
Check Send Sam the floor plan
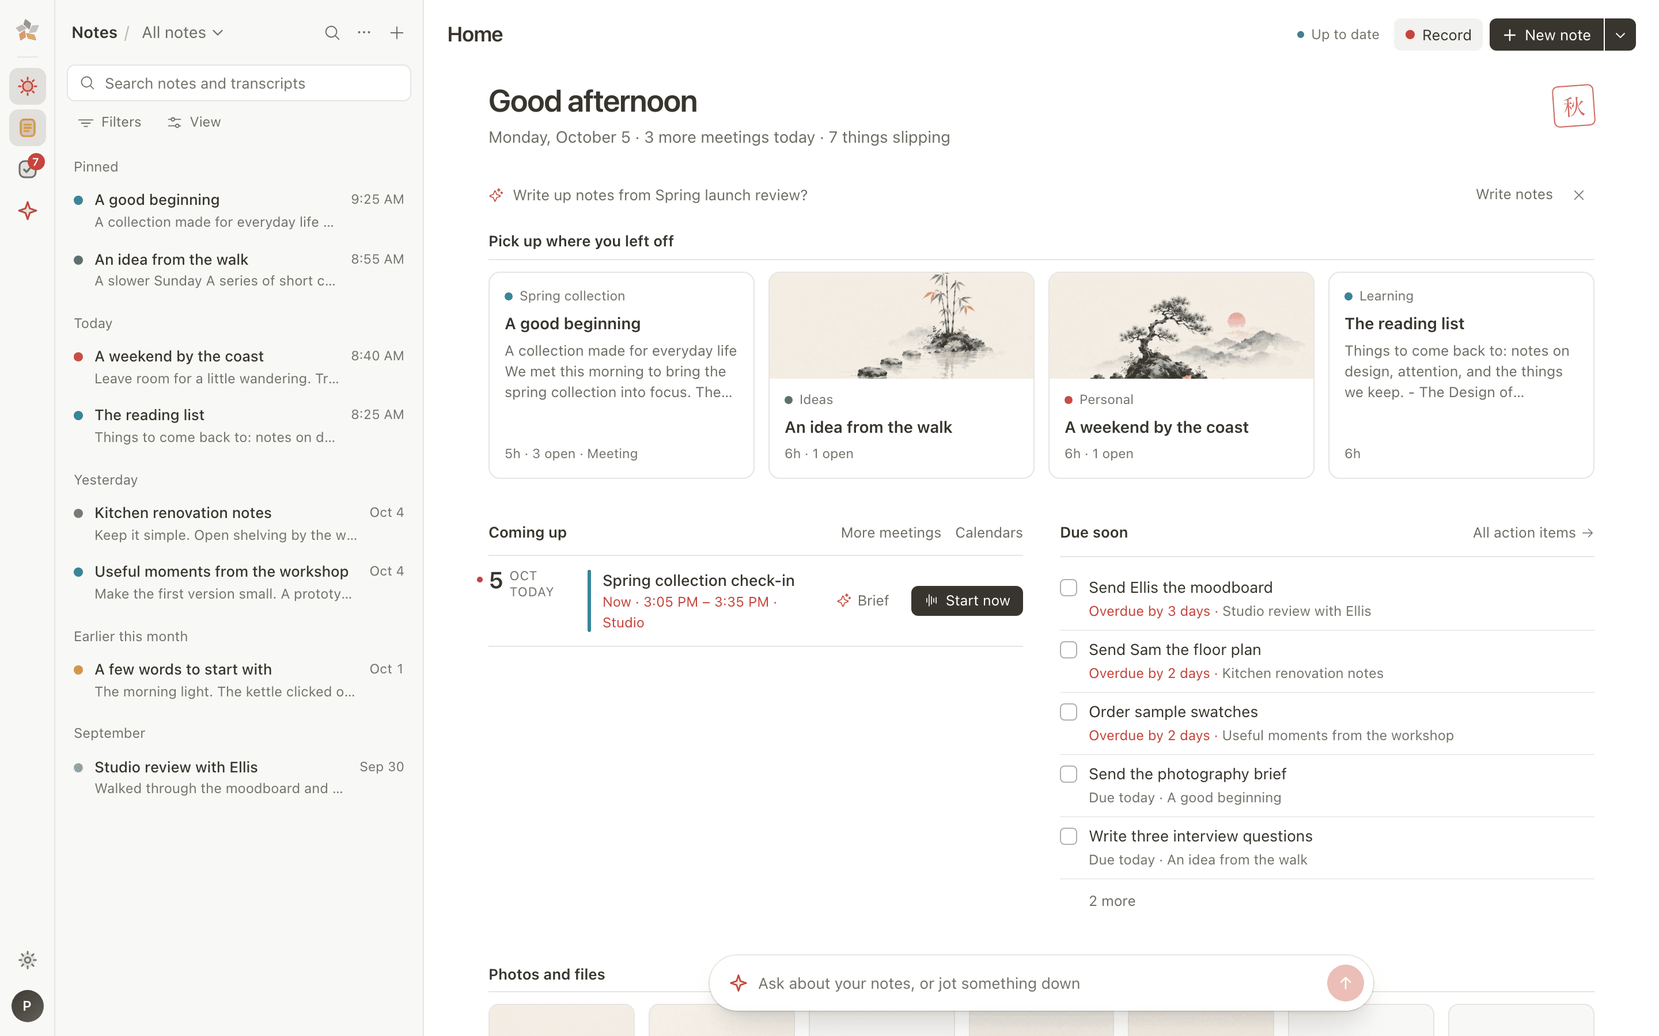click(x=1068, y=650)
